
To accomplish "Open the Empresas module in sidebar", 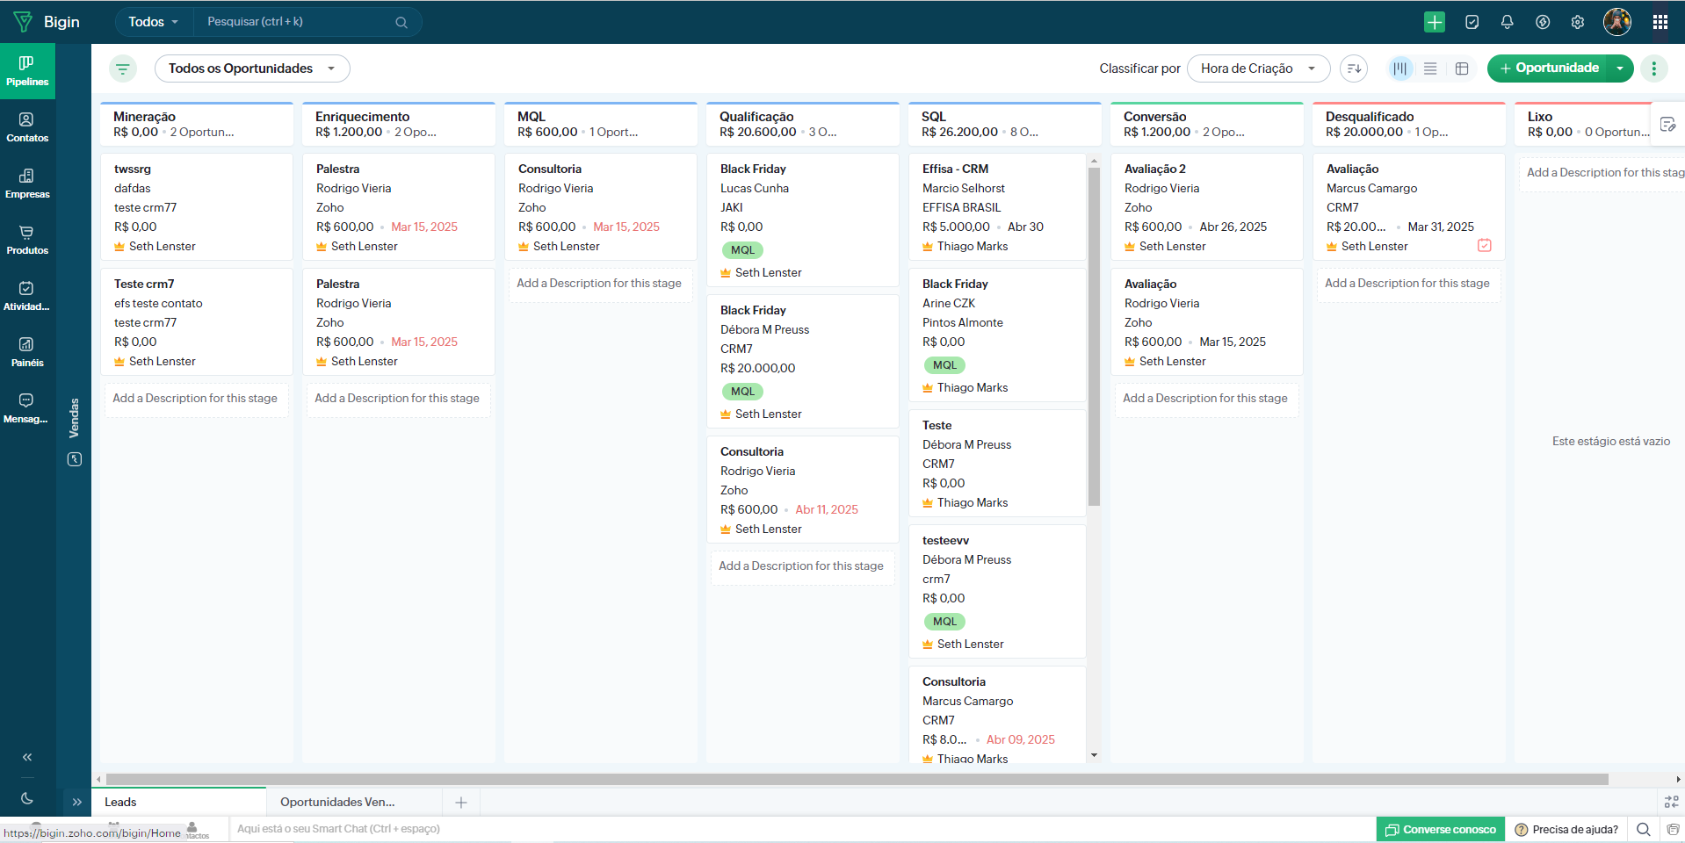I will (27, 183).
